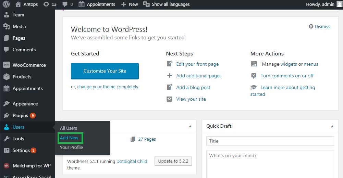
Task: Dismiss the Welcome to WordPress panel
Action: (319, 26)
